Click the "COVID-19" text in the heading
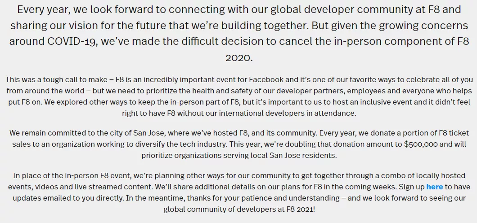The width and height of the screenshot is (477, 223). click(x=72, y=41)
